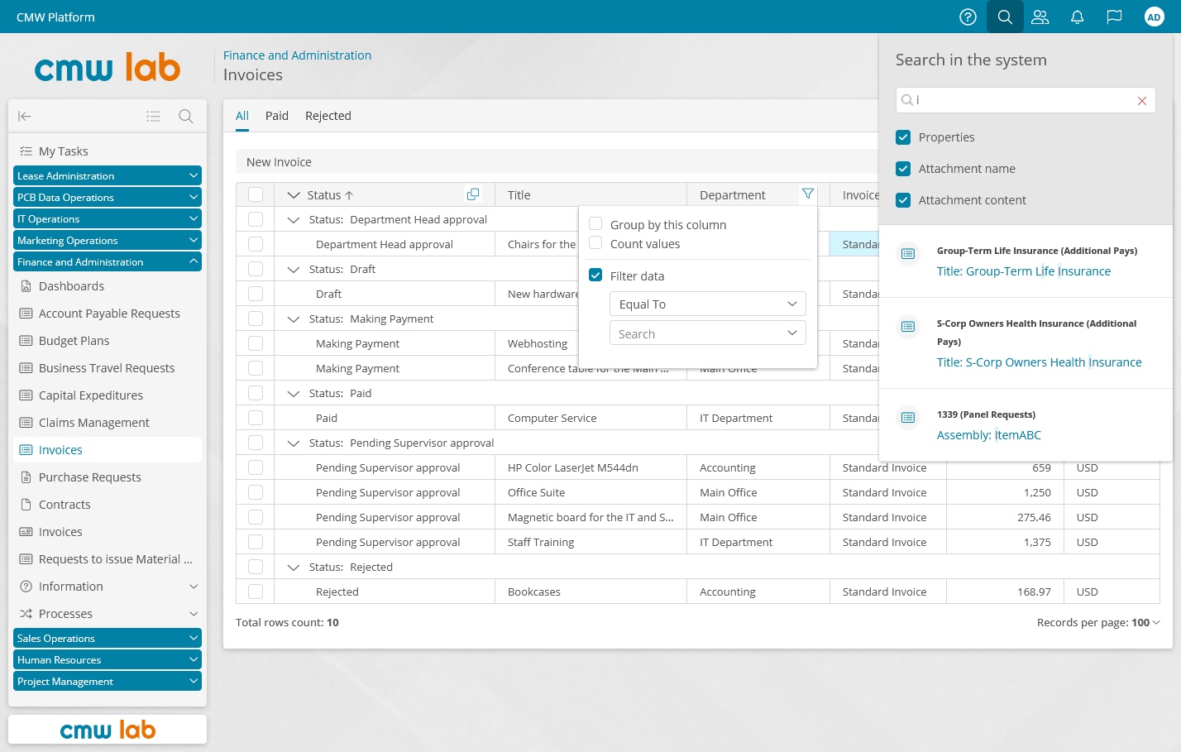Toggle the select-all rows header checkbox
The width and height of the screenshot is (1181, 752).
click(x=256, y=194)
